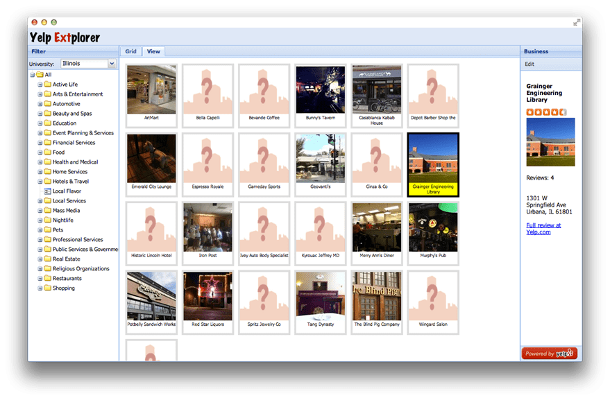This screenshot has height=400, width=610.
Task: Select the View tab
Action: (x=153, y=51)
